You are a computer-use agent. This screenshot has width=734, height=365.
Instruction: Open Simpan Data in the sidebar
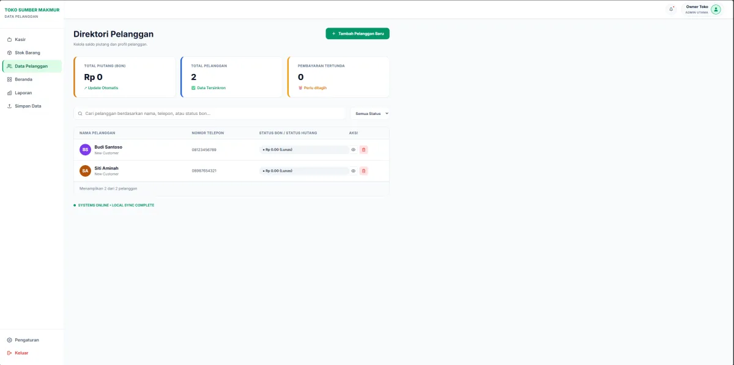(32, 106)
